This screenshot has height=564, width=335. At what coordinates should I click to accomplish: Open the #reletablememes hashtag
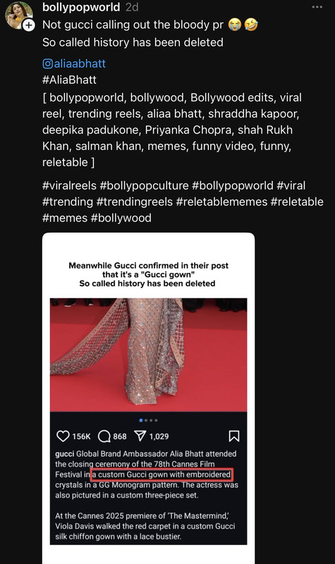coord(221,202)
